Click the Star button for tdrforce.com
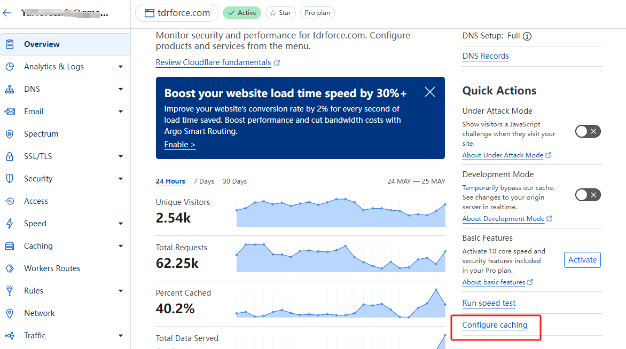 (x=280, y=13)
